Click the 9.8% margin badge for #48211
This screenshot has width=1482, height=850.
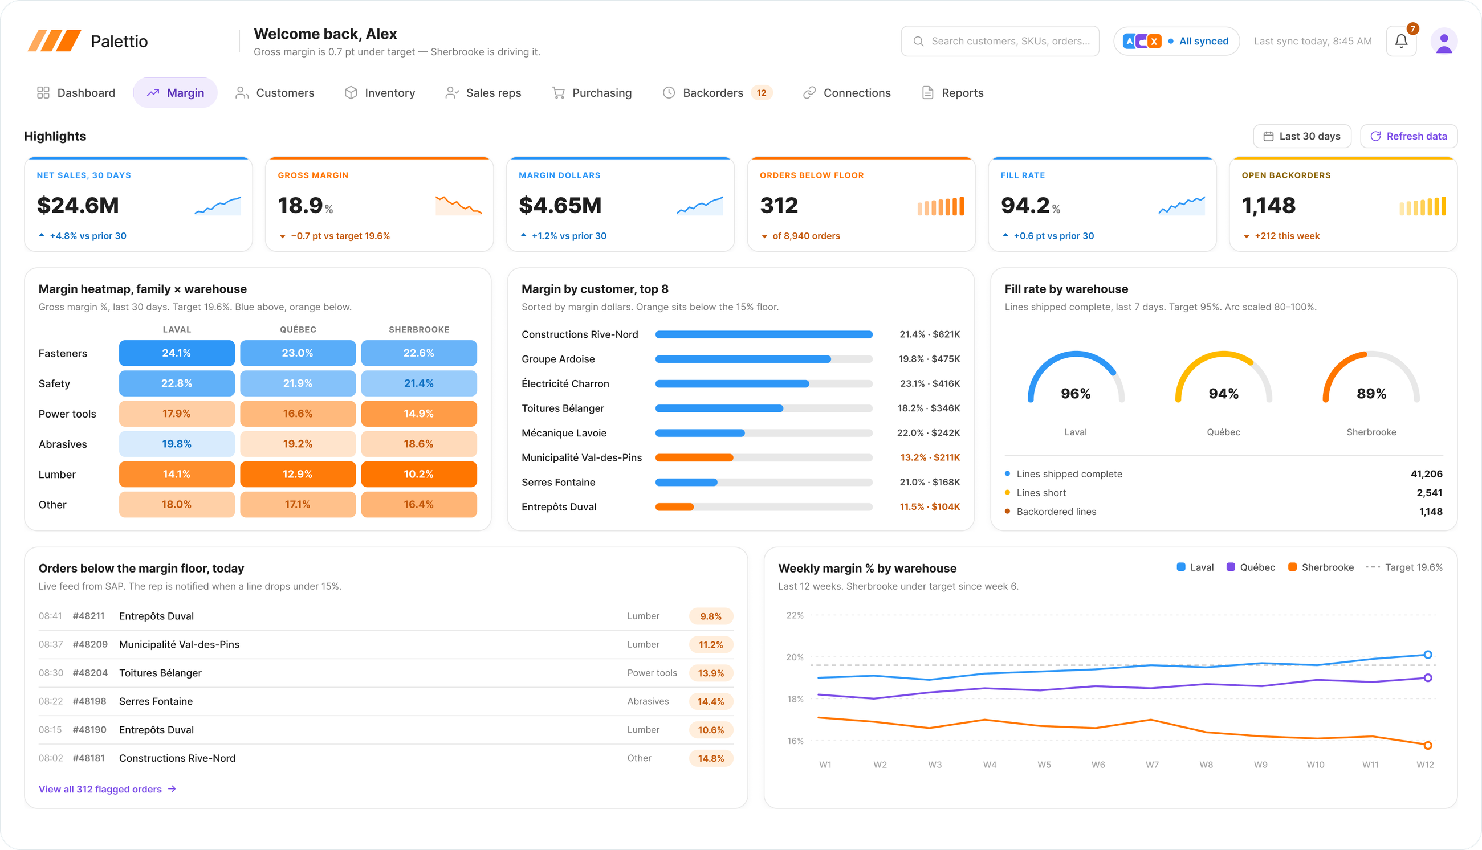(x=711, y=616)
